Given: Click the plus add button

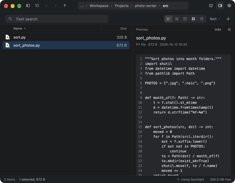Looking at the screenshot, I should [228, 19].
